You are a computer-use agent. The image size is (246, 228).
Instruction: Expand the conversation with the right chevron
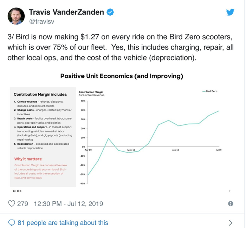tap(231, 223)
